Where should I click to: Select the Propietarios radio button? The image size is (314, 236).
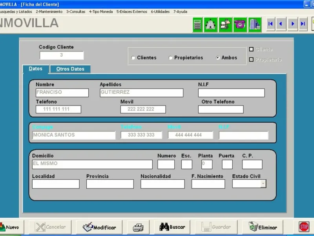coord(170,58)
